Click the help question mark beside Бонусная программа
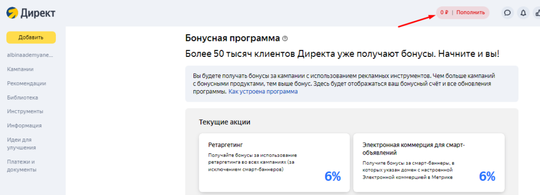Image resolution: width=540 pixels, height=195 pixels. [285, 38]
